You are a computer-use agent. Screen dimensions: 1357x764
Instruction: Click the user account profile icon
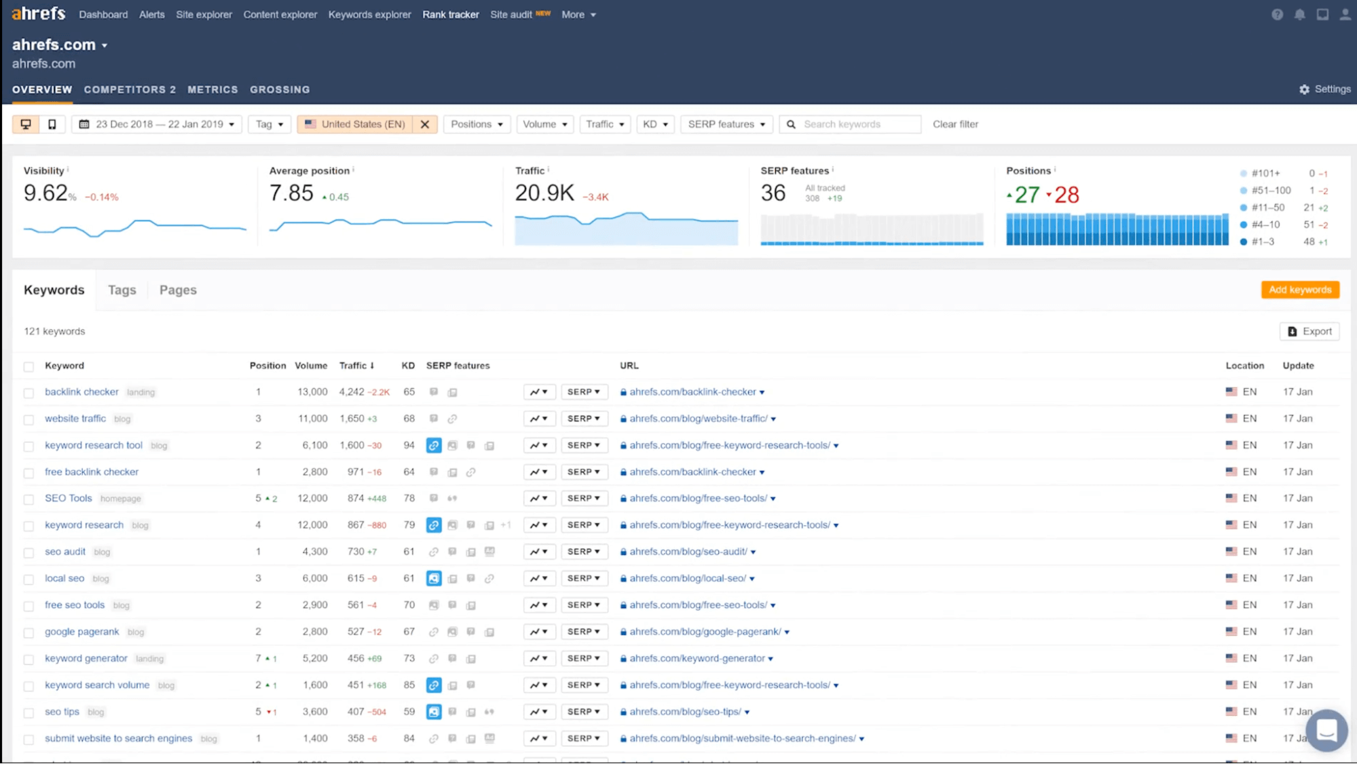[1345, 14]
